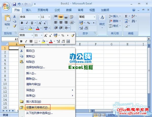The image size is (152, 117).
Task: Switch to Page Layout view in status bar
Action: click(x=100, y=115)
